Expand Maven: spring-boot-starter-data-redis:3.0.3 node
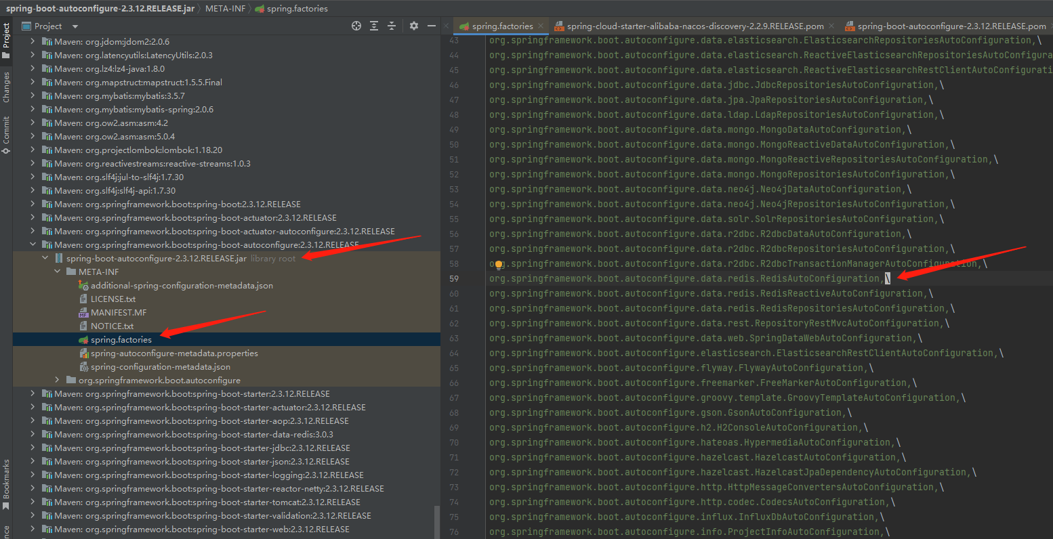This screenshot has width=1053, height=539. point(33,434)
